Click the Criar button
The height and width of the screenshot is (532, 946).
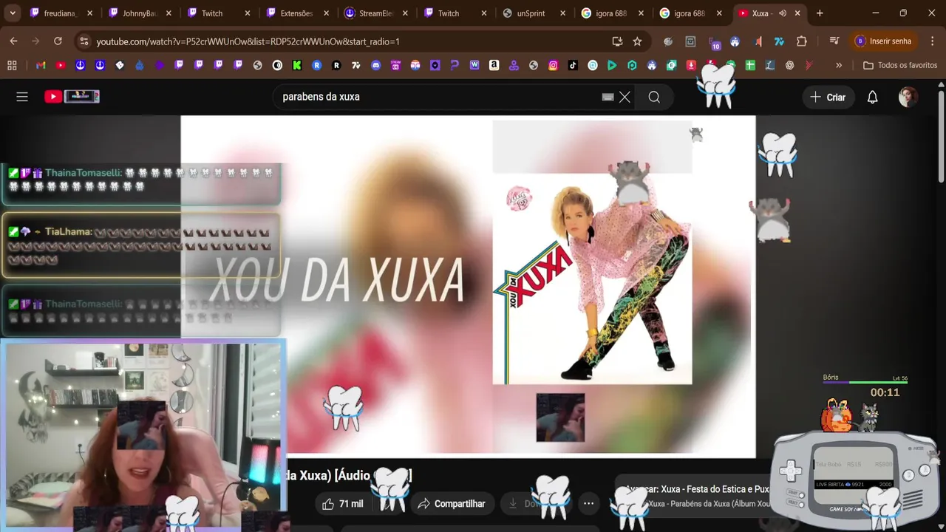coord(828,97)
